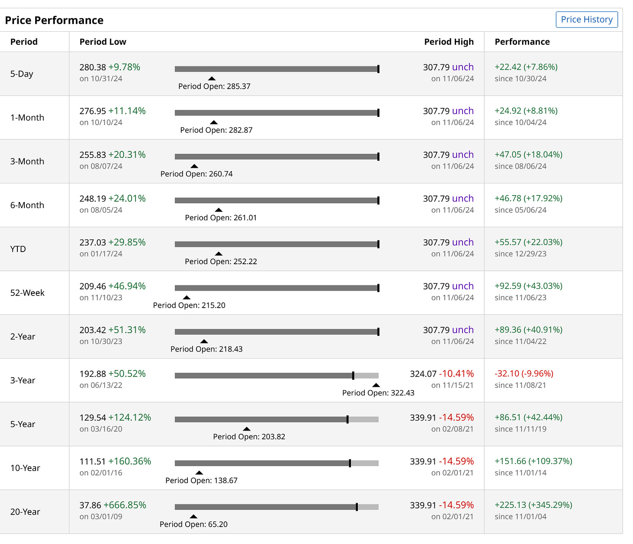Click the 3-Year period high 324.07
Viewport: 633px width, 544px height.
(x=423, y=374)
